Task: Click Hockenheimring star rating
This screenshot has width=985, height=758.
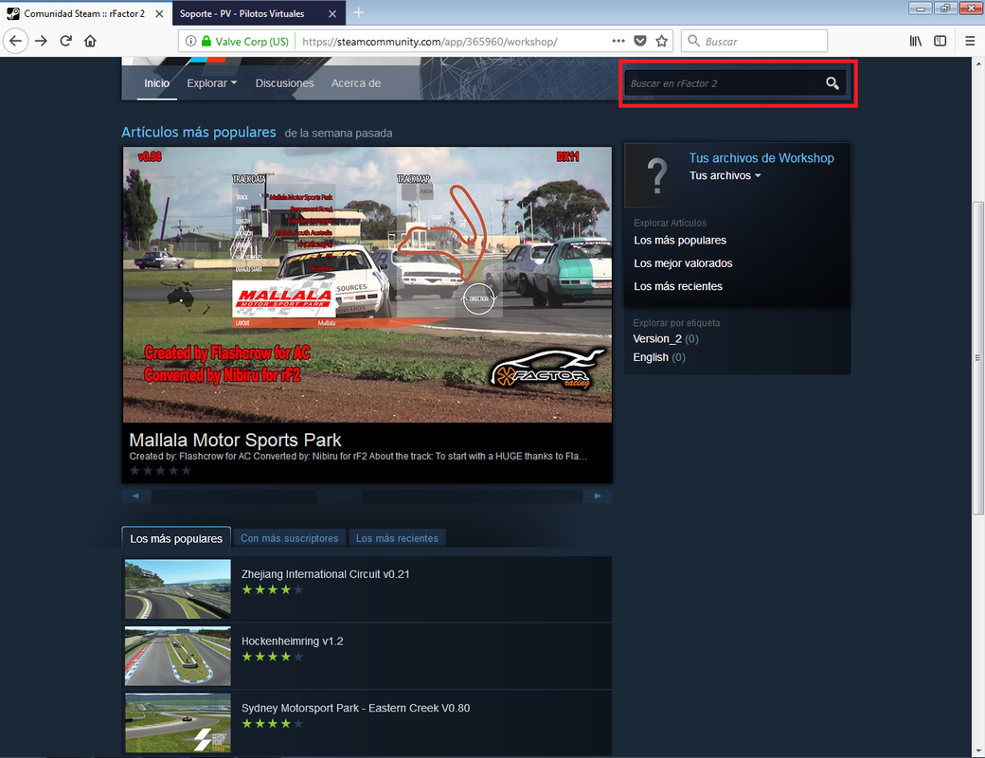Action: (x=273, y=657)
